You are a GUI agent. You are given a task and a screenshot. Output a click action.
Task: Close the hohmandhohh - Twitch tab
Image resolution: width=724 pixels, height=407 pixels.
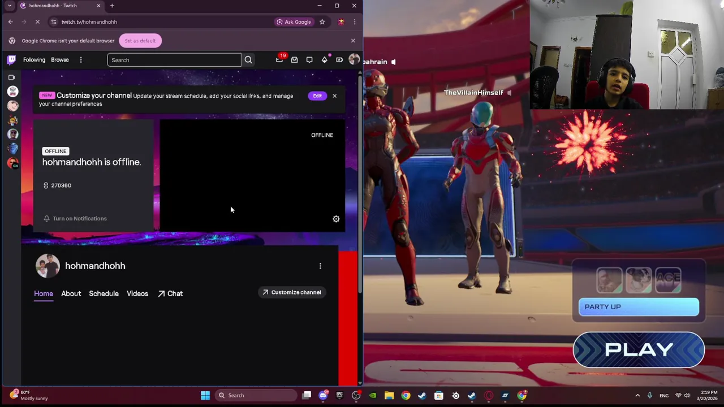(98, 6)
